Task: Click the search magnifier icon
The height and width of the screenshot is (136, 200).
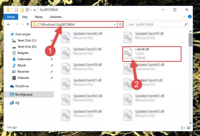Action: point(186,24)
